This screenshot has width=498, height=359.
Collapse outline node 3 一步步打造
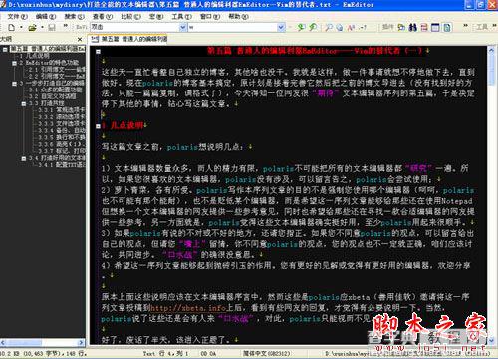click(14, 84)
